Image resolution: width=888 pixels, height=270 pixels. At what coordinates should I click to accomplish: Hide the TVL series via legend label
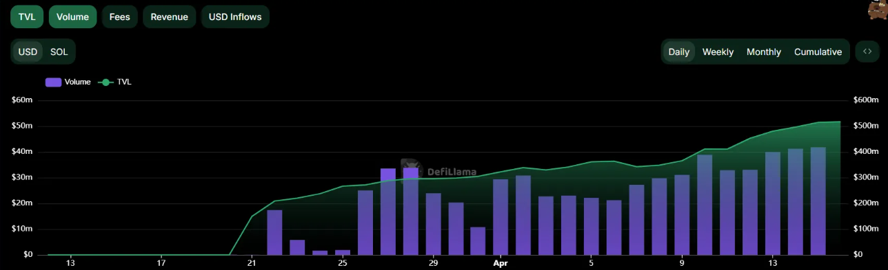(124, 82)
